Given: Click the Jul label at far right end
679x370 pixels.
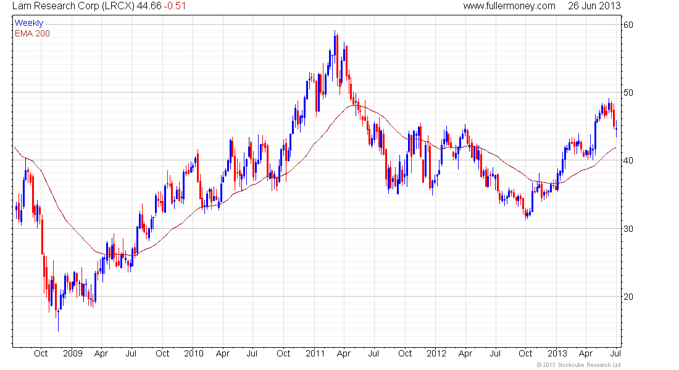Looking at the screenshot, I should click(x=615, y=353).
